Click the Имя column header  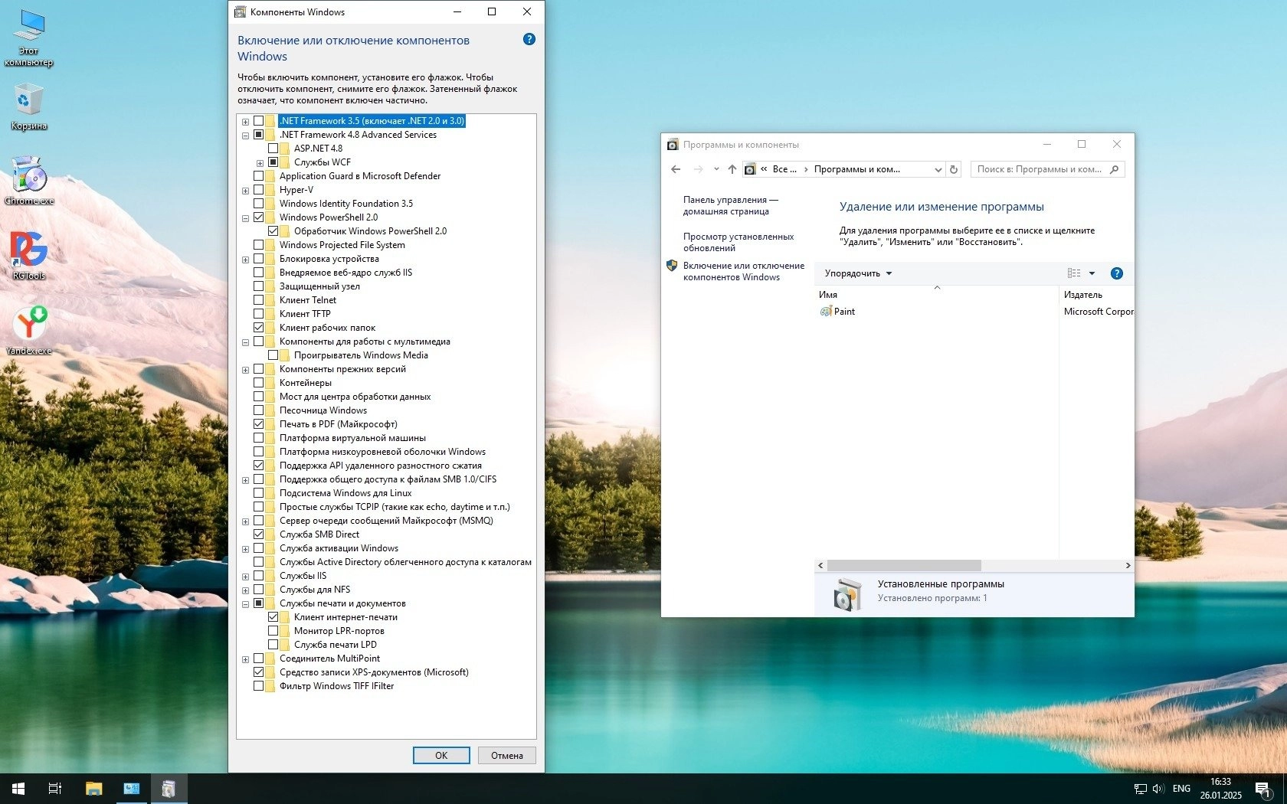click(828, 295)
